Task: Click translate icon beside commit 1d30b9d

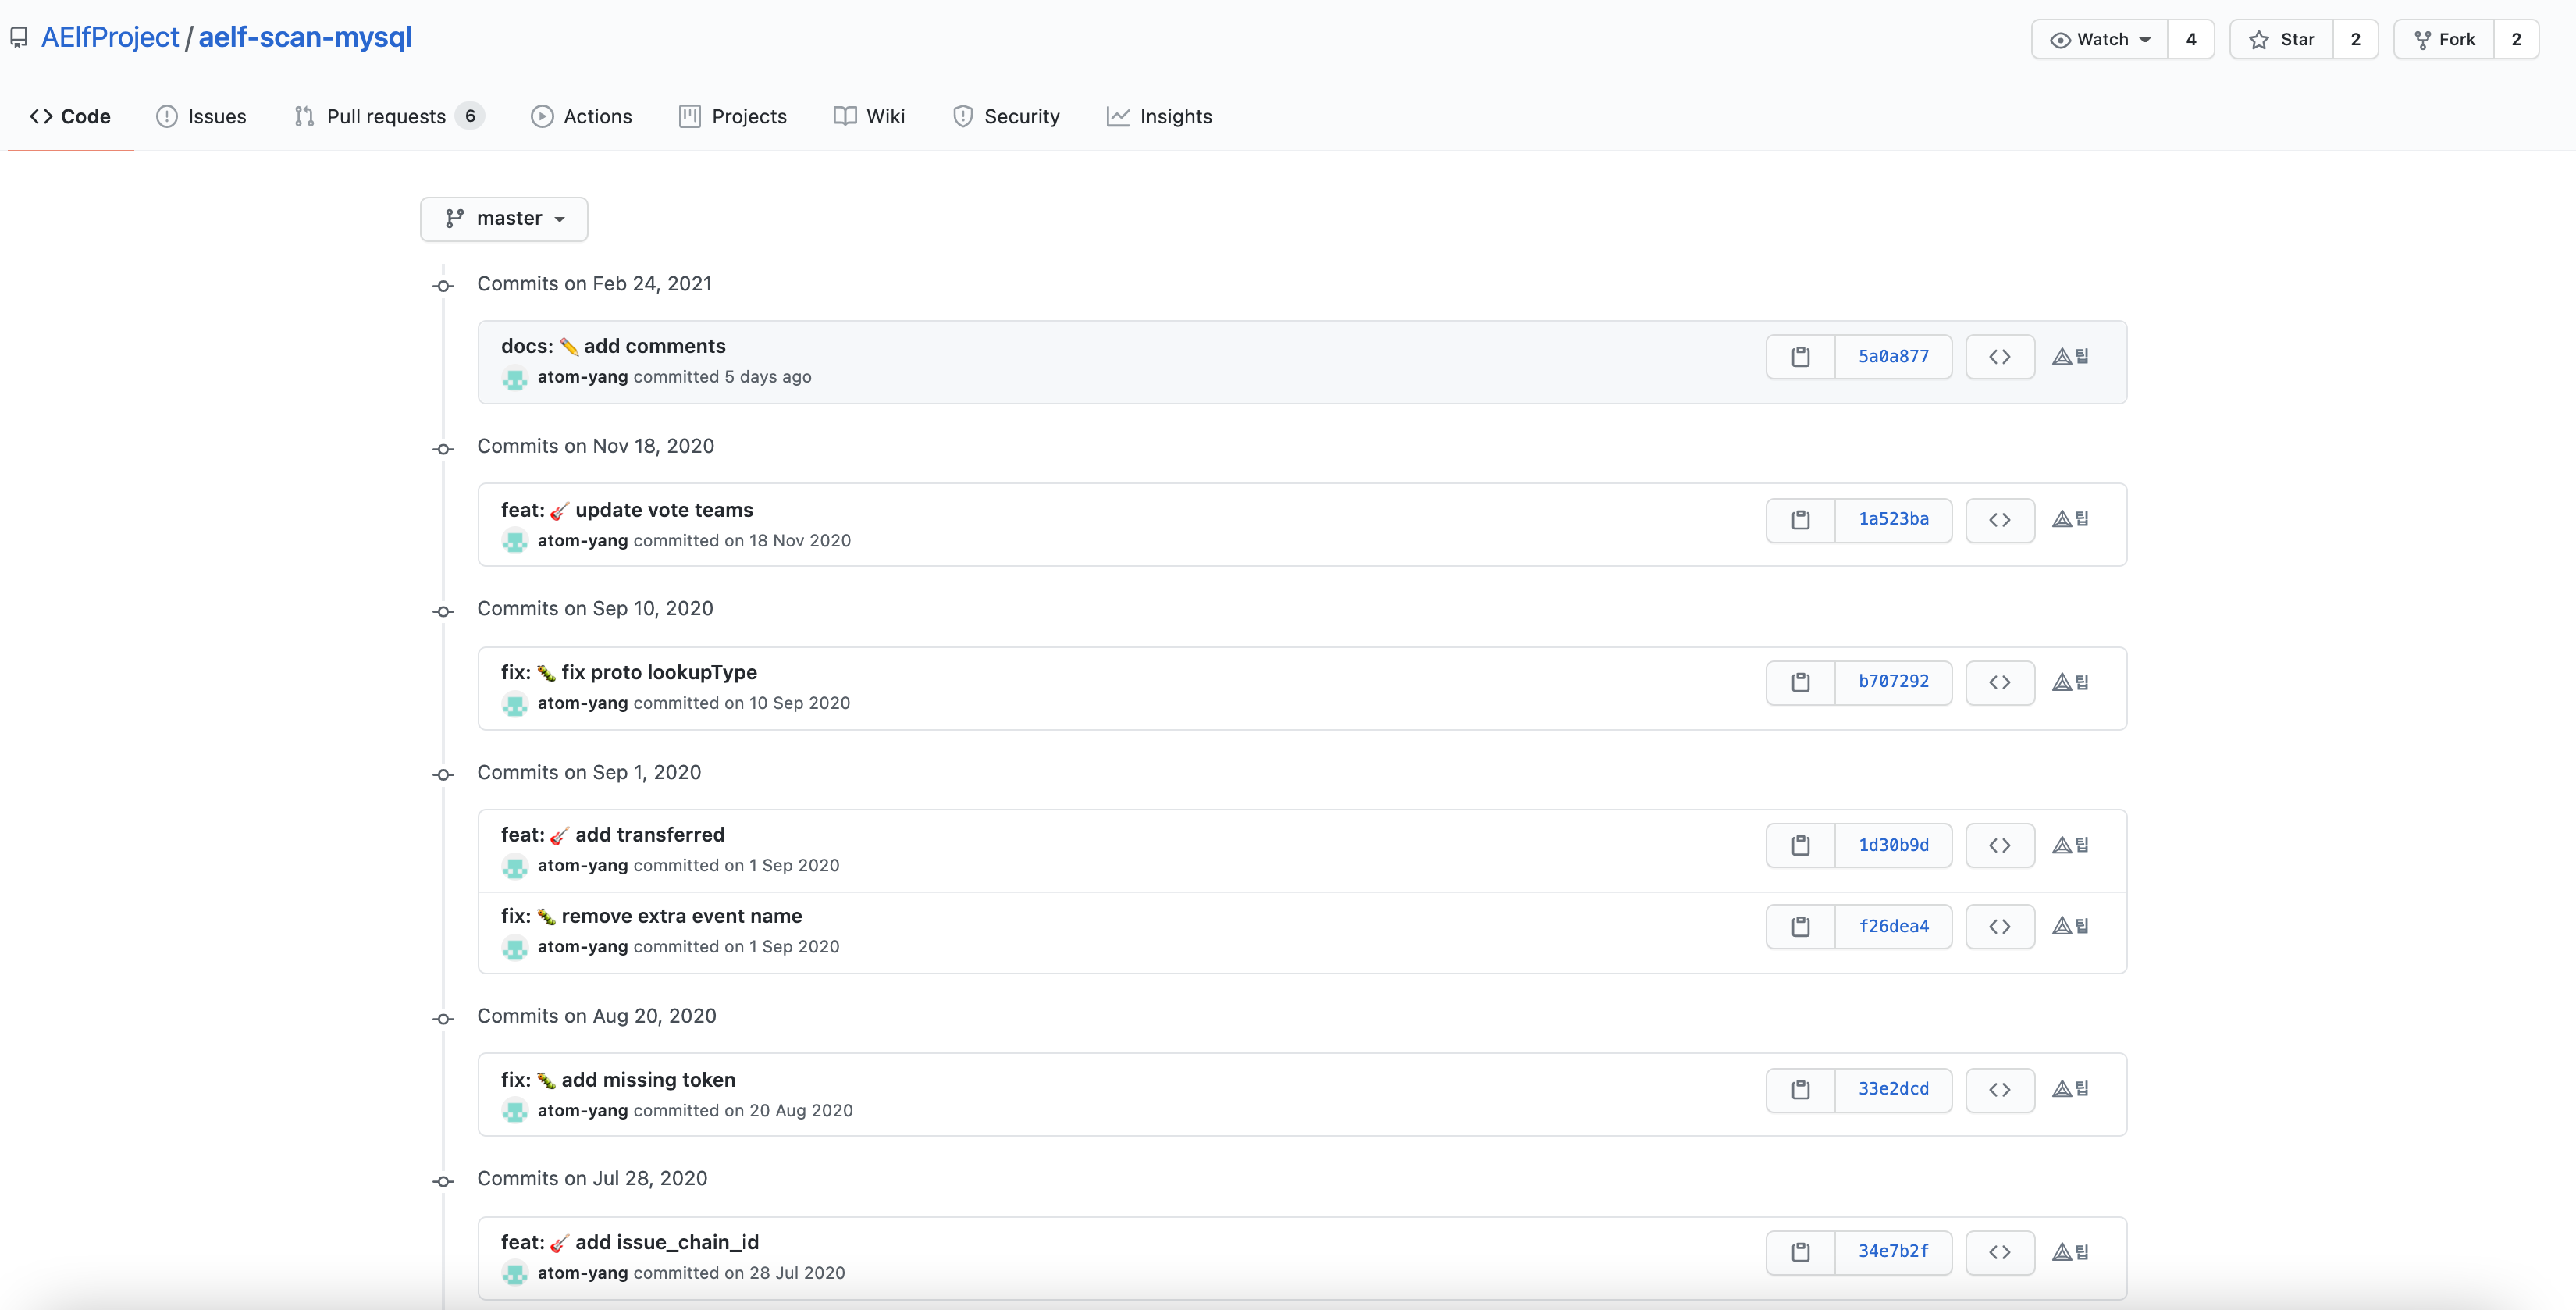Action: pos(2070,845)
